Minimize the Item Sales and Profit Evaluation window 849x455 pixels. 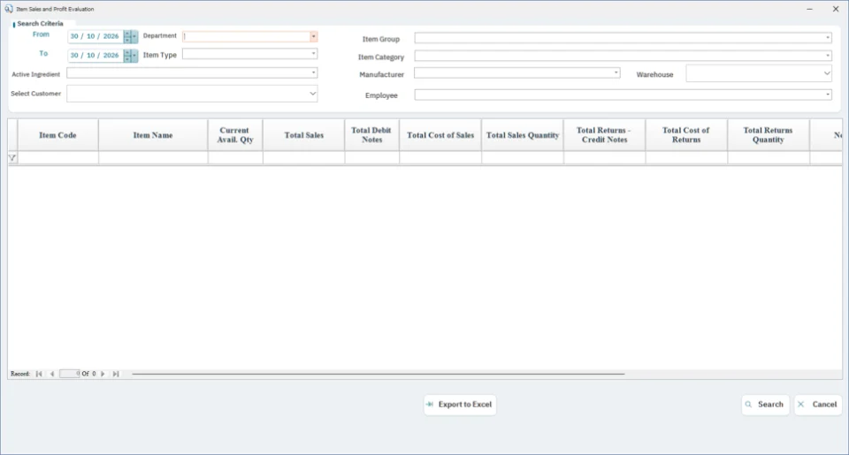809,9
